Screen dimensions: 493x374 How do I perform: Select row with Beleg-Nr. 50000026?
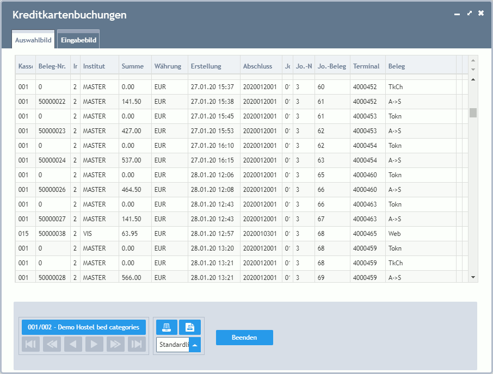[242, 190]
